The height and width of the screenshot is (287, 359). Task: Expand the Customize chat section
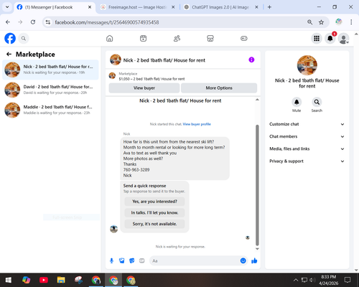pos(307,124)
